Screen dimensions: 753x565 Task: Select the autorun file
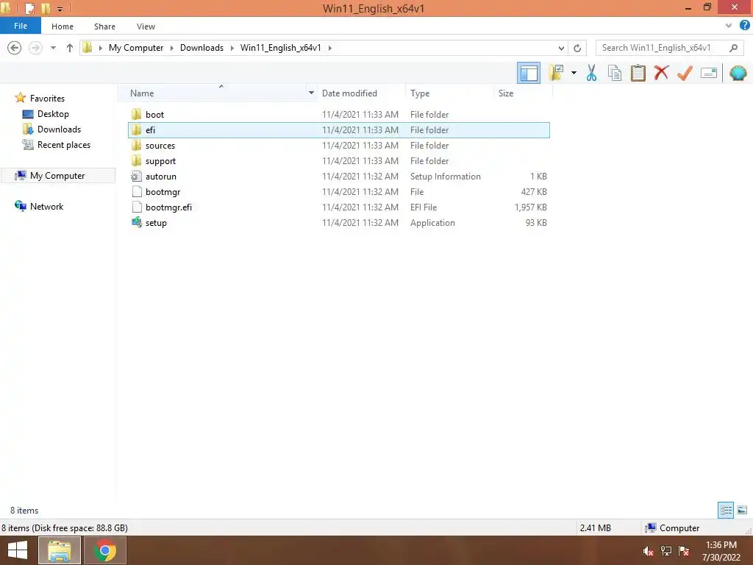point(339,177)
